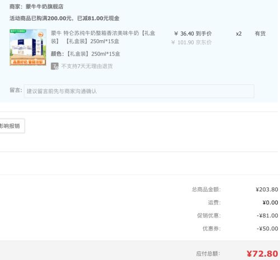The width and height of the screenshot is (280, 260).
Task: Select the x2 quantity indicator
Action: pyautogui.click(x=239, y=34)
